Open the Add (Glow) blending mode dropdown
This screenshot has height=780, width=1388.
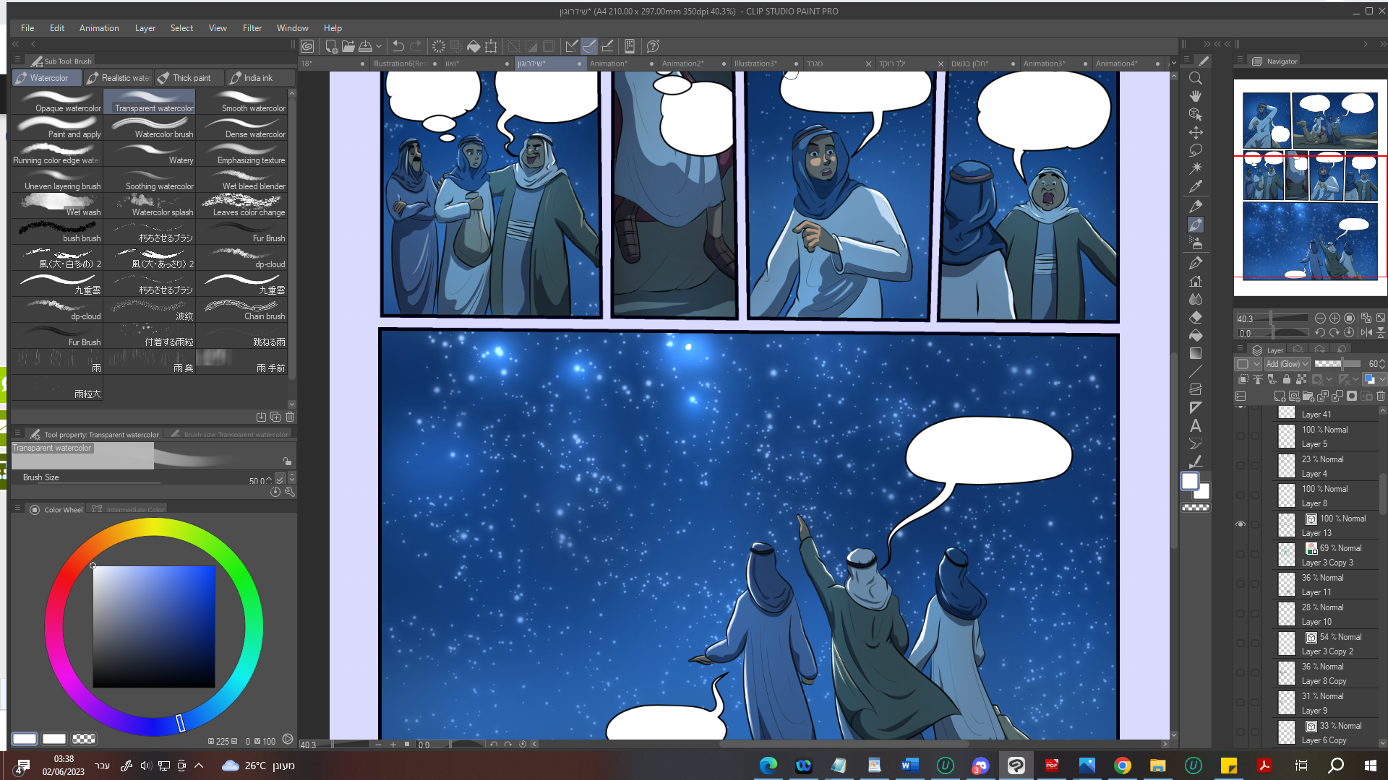pyautogui.click(x=1287, y=364)
